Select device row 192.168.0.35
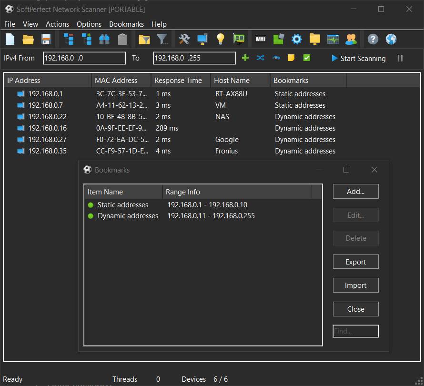The height and width of the screenshot is (386, 424). coord(212,151)
